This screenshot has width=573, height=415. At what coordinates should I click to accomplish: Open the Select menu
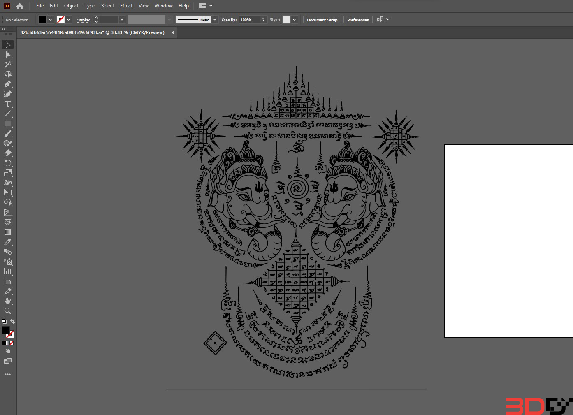[107, 6]
